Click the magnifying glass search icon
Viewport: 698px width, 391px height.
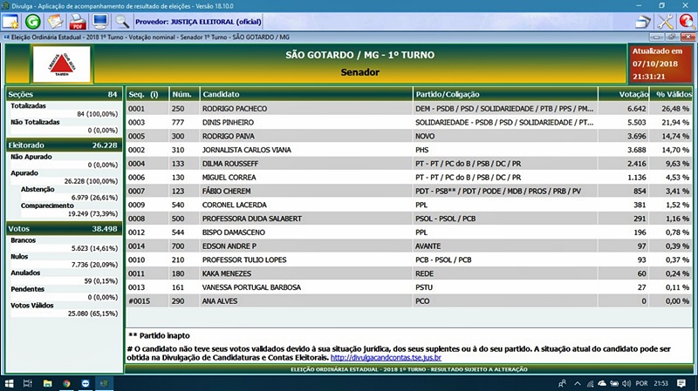122,21
